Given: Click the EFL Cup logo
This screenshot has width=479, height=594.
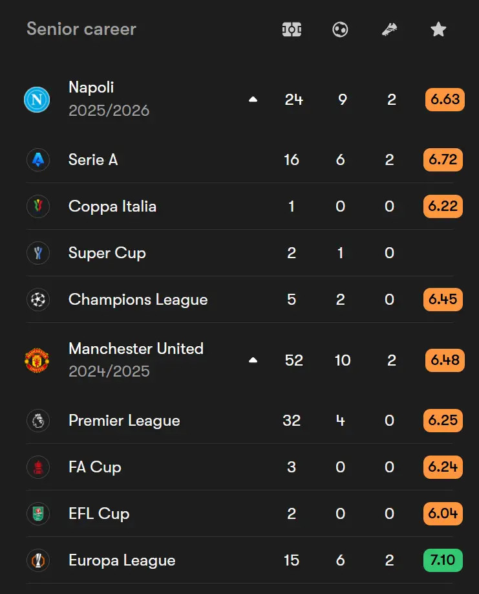Looking at the screenshot, I should [x=38, y=514].
